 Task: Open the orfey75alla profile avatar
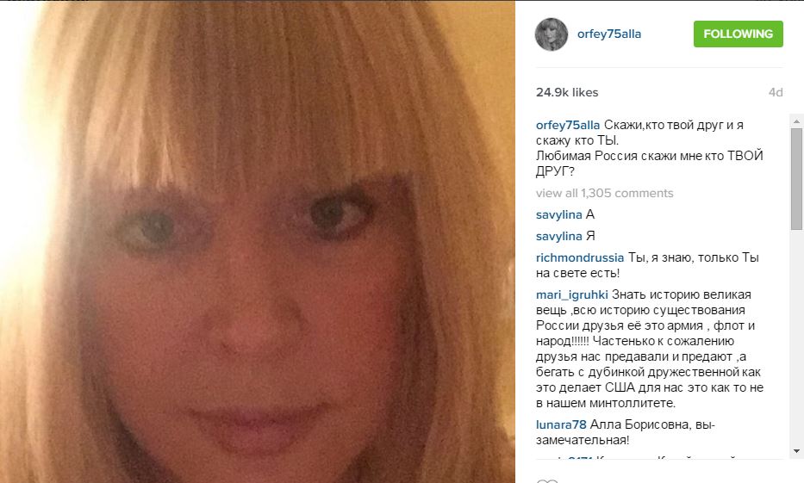(x=552, y=34)
